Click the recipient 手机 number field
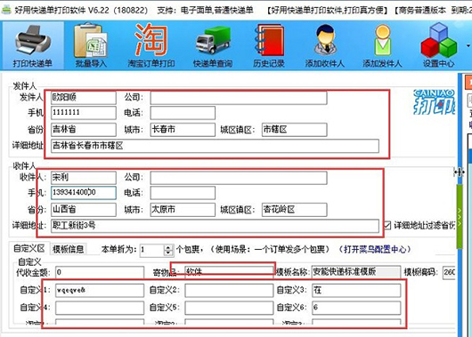This screenshot has width=472, height=337. tap(84, 193)
